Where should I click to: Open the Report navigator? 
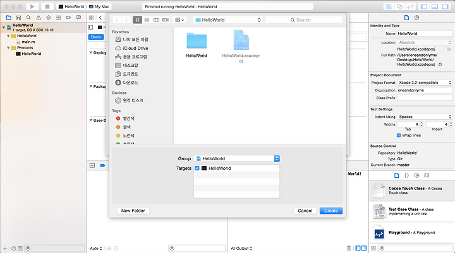[78, 18]
